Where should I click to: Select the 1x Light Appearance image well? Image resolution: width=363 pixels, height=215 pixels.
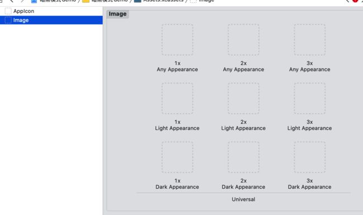coord(178,99)
